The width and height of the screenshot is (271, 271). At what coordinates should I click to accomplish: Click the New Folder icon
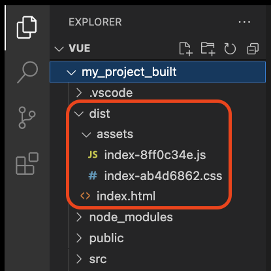[x=208, y=48]
